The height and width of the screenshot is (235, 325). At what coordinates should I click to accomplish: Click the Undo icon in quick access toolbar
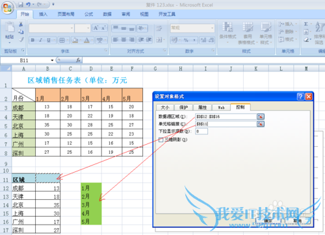click(29, 5)
